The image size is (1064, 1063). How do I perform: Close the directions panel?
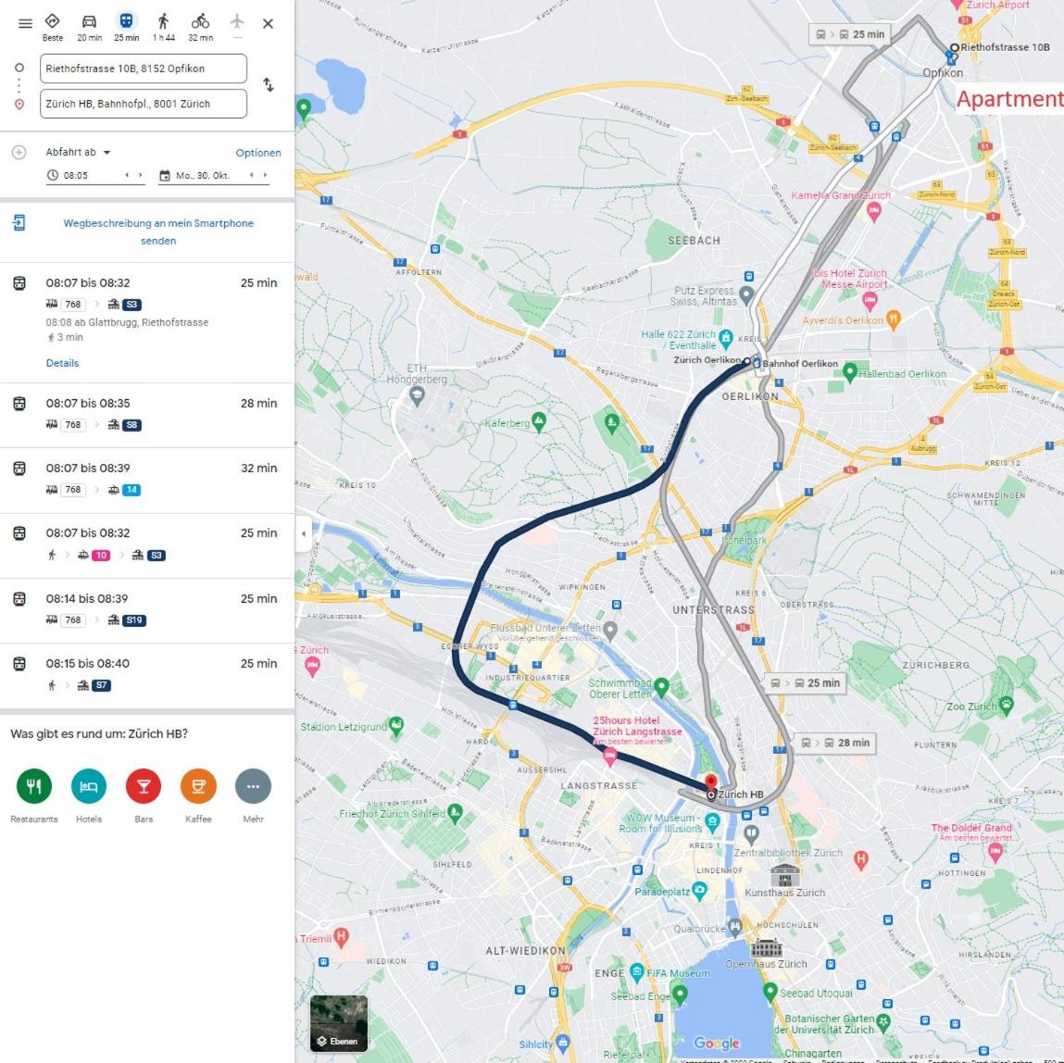[268, 24]
